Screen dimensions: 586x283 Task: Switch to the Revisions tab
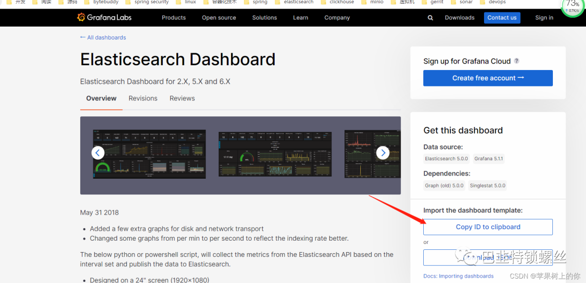pos(143,98)
